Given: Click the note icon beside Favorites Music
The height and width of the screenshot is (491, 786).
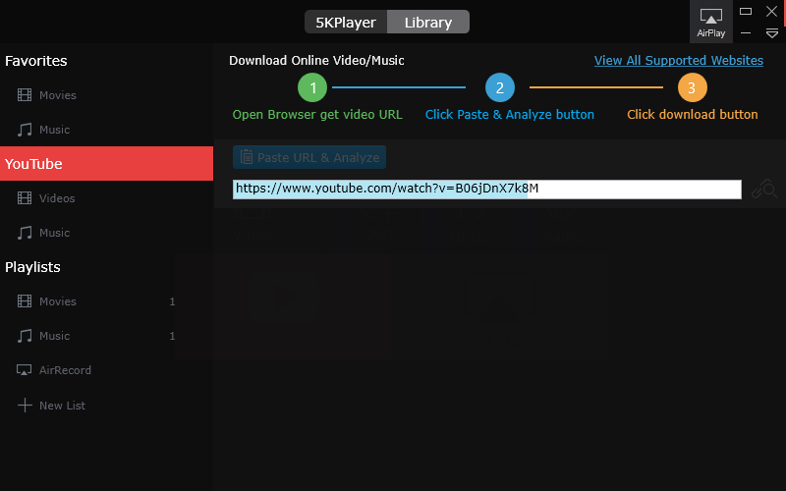Looking at the screenshot, I should pos(25,130).
